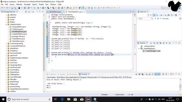The height and width of the screenshot is (102, 182).
Task: Click Windows search box 'Type here to search'
Action: pos(29,99)
